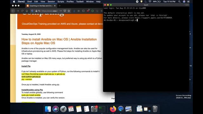
Task: Click the sudo python get-pip.py line
Action: 31,77
